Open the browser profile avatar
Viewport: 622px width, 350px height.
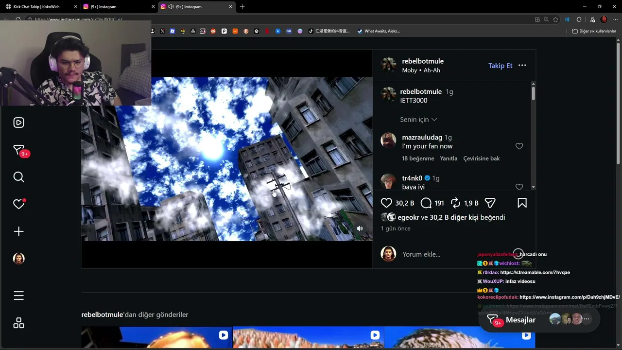604,19
